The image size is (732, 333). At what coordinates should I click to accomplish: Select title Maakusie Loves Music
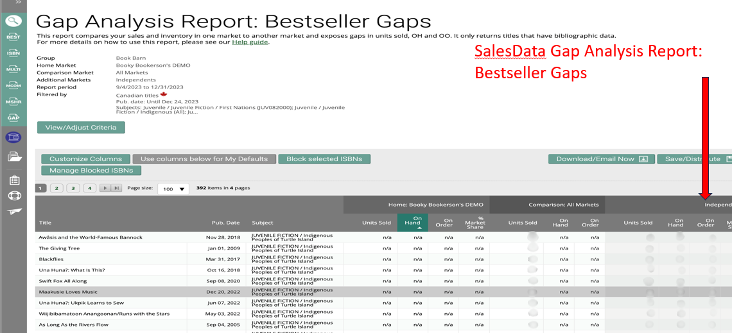click(68, 292)
